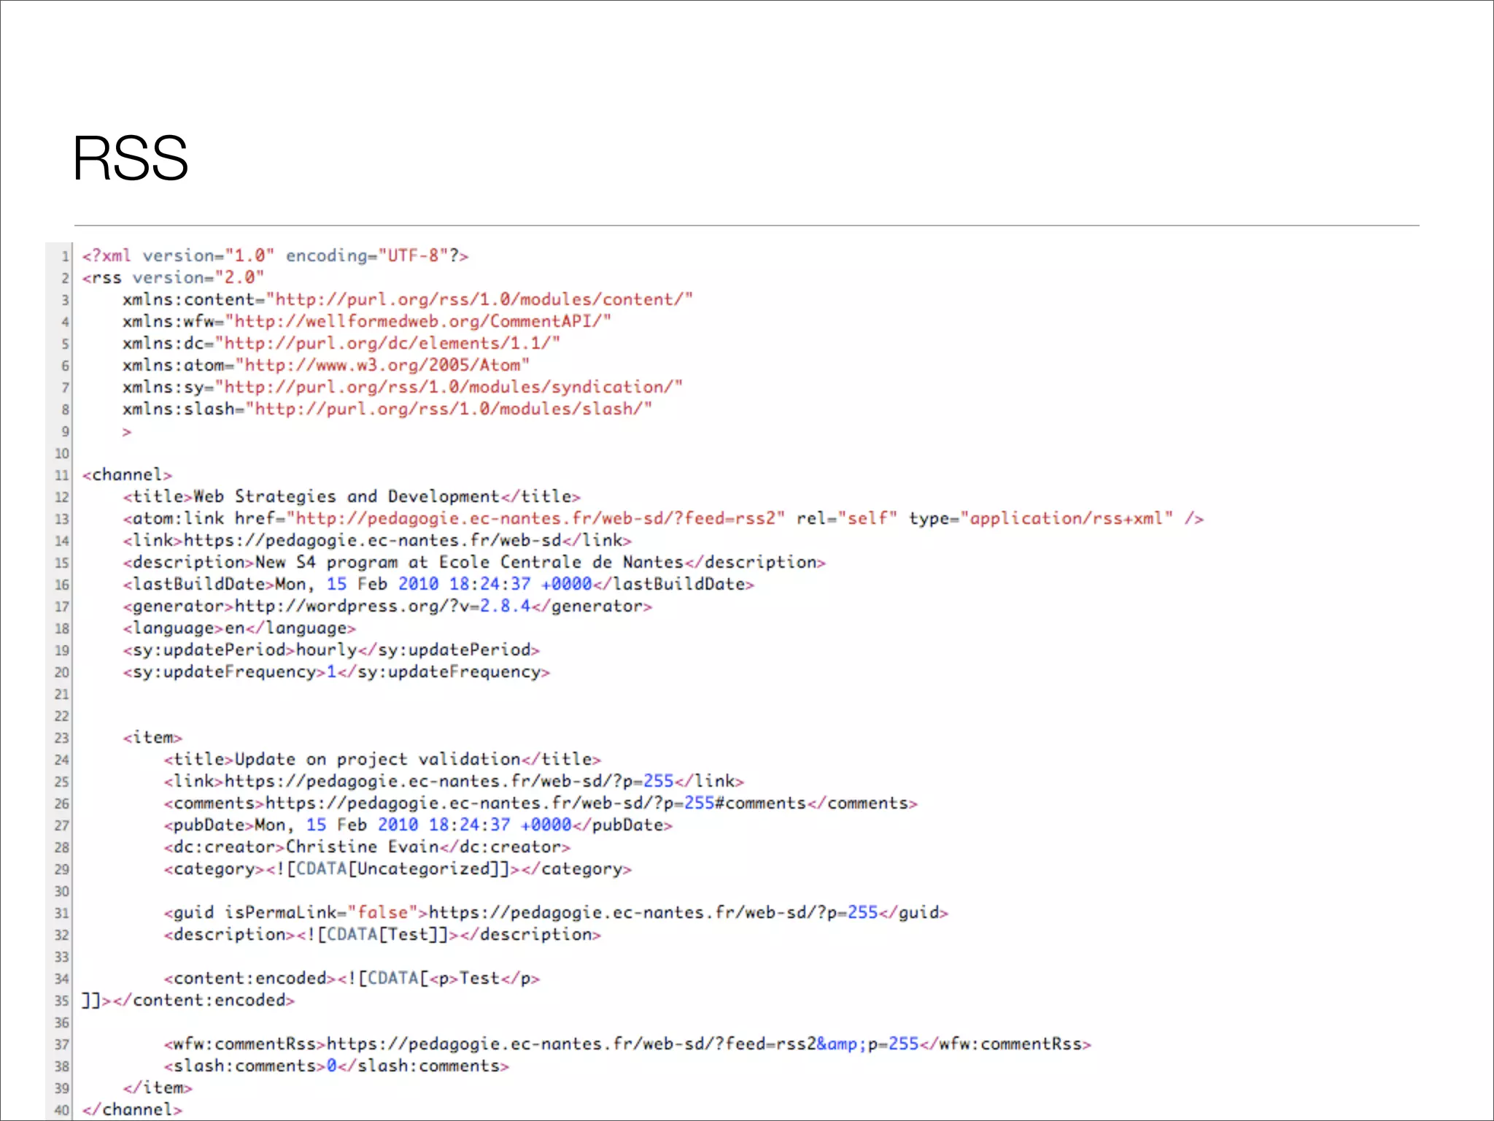The width and height of the screenshot is (1494, 1121).
Task: Click the wfw:commentRss feed URL
Action: click(x=622, y=1044)
